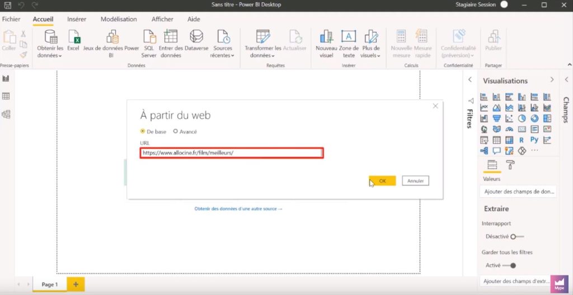Select the scatter chart visualization
This screenshot has width=573, height=295.
509,118
